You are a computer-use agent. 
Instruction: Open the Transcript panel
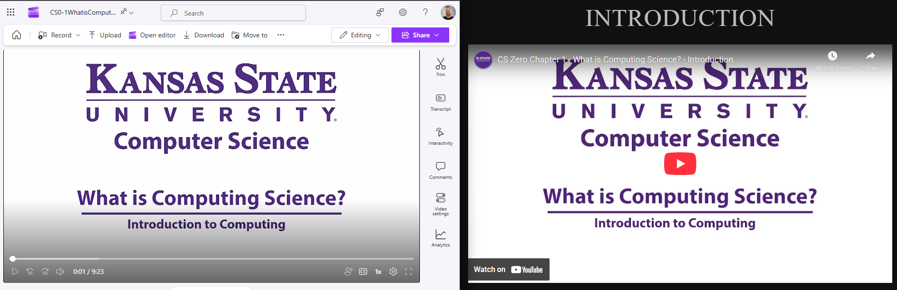tap(441, 102)
